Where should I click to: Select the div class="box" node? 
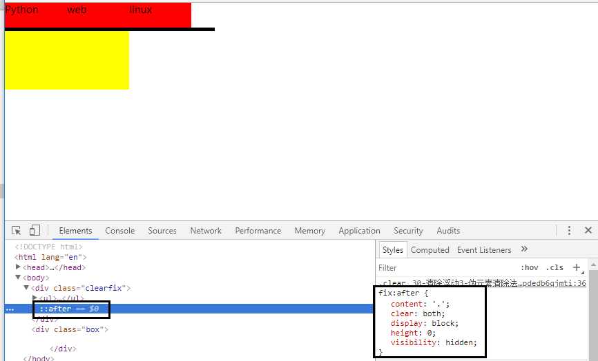coord(70,329)
